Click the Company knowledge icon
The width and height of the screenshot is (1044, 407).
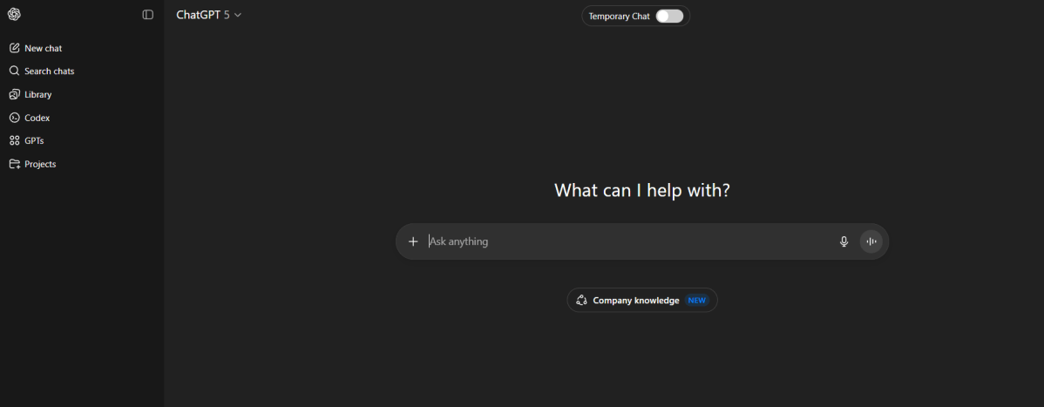(x=582, y=301)
